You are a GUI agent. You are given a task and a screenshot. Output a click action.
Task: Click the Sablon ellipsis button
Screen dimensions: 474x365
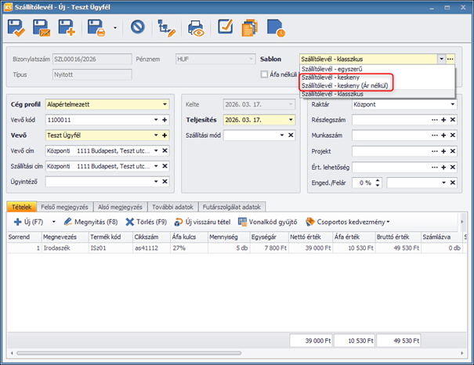pyautogui.click(x=450, y=59)
